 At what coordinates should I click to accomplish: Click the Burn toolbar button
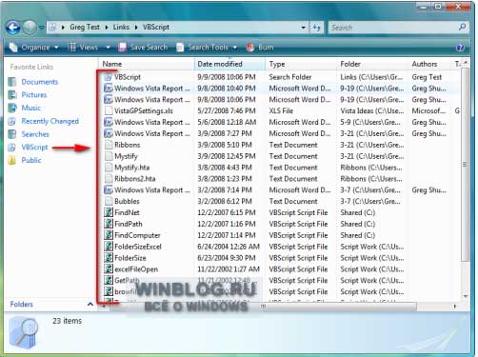(260, 48)
